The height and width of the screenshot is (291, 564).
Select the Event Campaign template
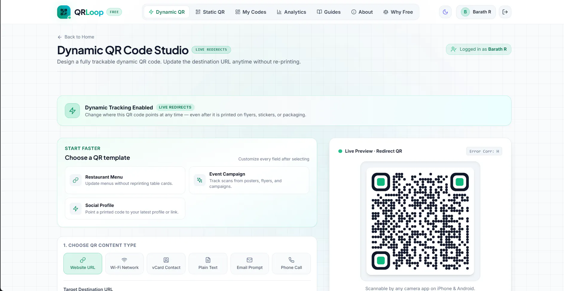(249, 180)
